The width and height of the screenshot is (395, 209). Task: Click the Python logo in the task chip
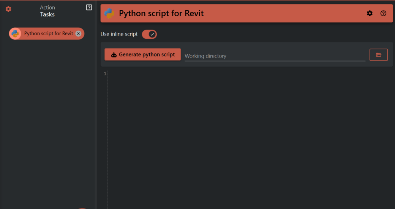(15, 33)
